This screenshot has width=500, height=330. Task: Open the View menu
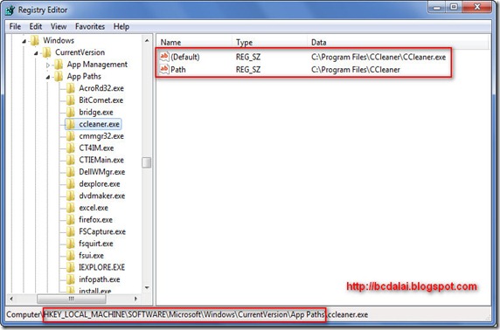(59, 26)
